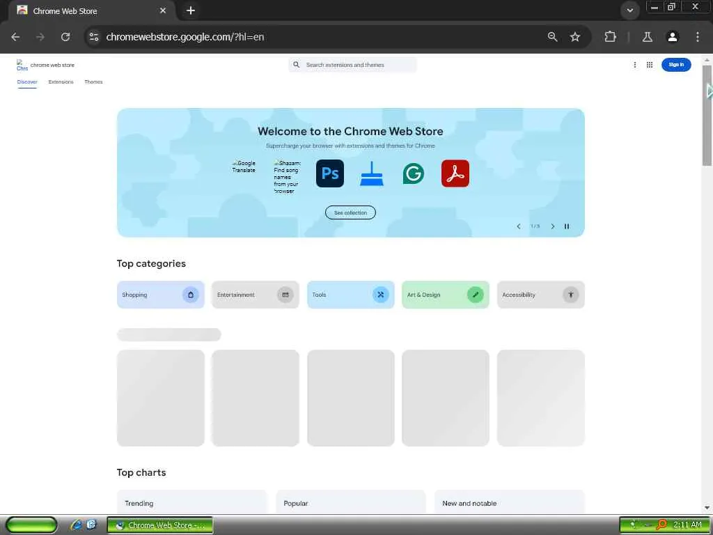Open Chrome three-dot menu
Image resolution: width=713 pixels, height=535 pixels.
pyautogui.click(x=698, y=37)
